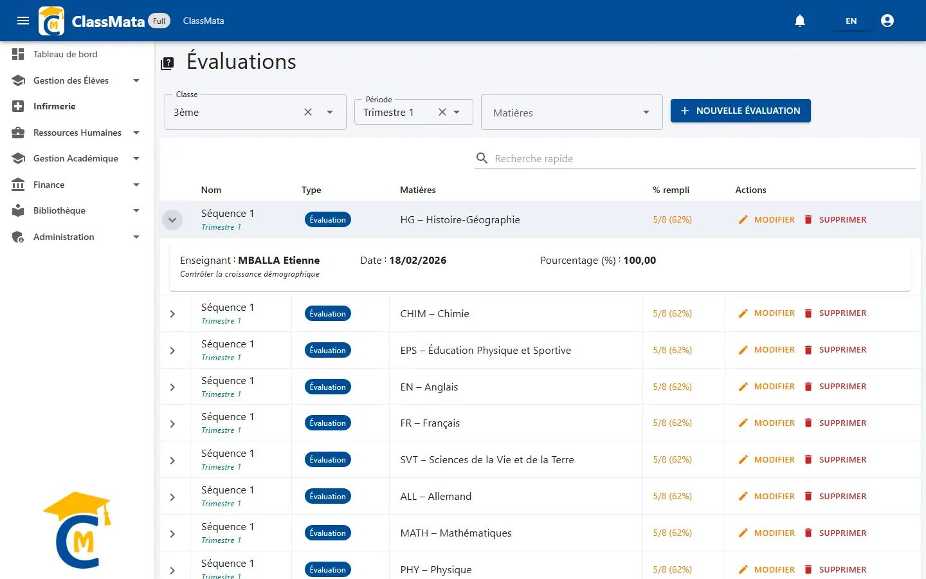Click pencil icon for Allemand row
This screenshot has height=579, width=926.
tap(743, 496)
